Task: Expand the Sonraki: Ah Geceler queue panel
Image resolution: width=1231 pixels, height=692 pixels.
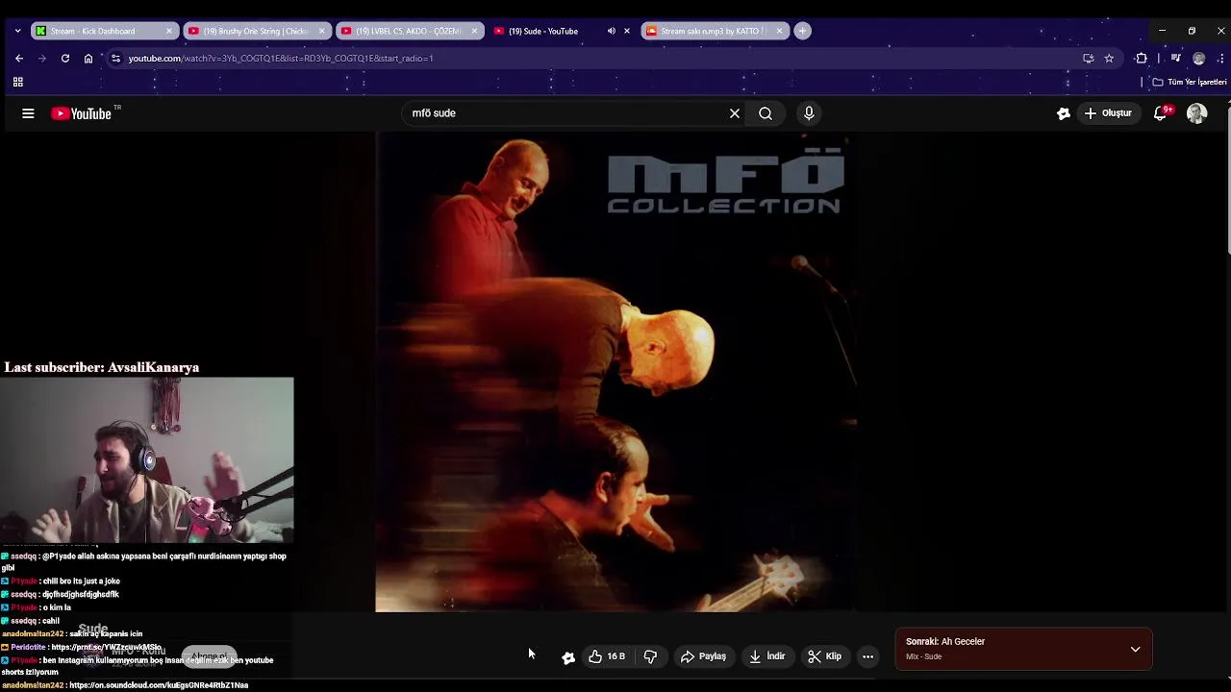Action: (x=1135, y=650)
